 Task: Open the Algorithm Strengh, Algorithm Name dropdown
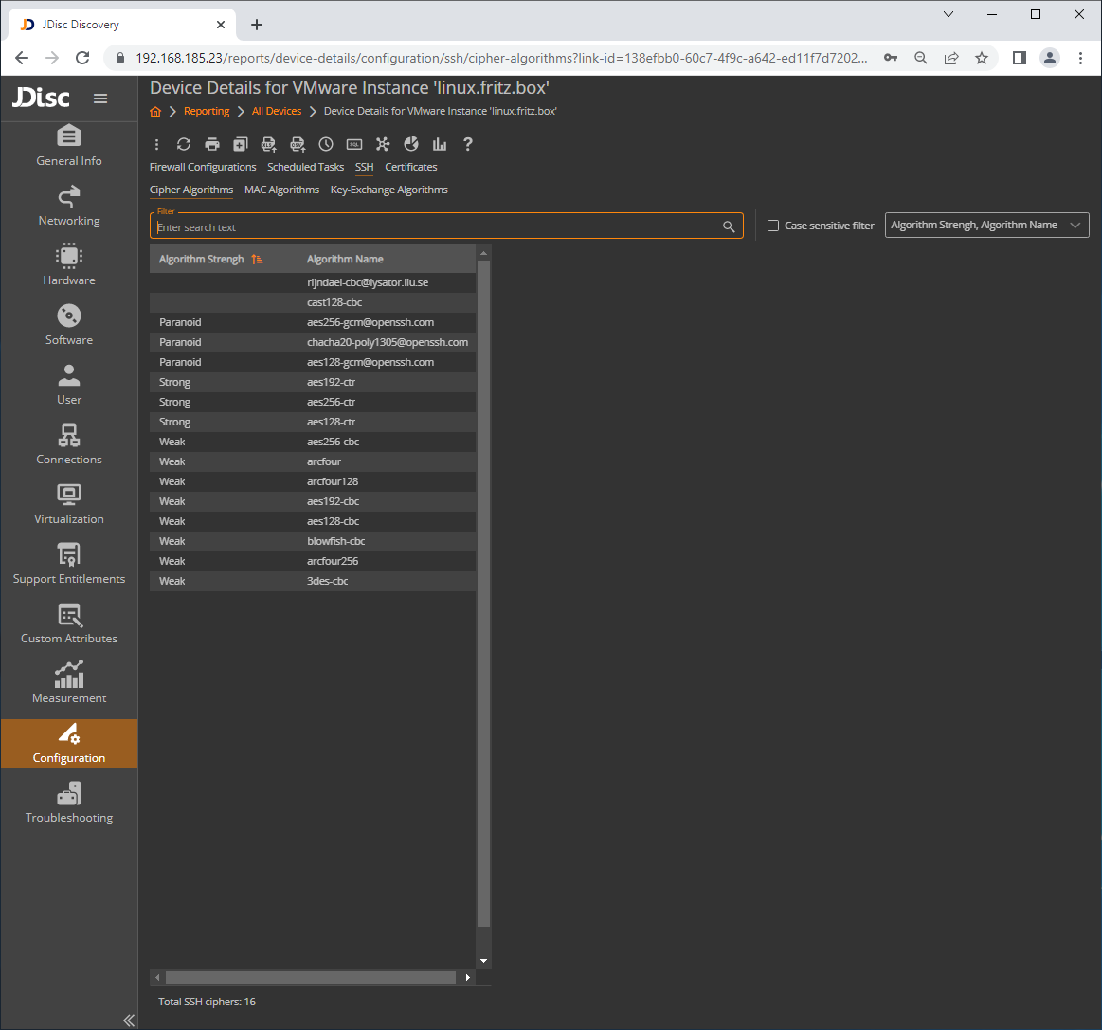pos(985,226)
